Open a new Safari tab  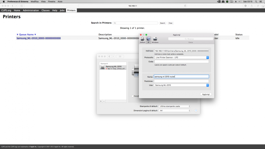263,7
